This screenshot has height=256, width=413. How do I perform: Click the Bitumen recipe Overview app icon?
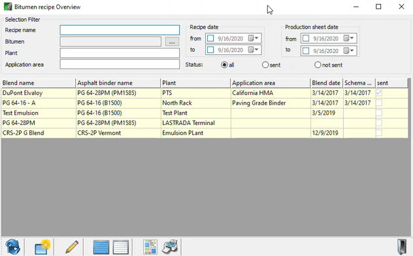[x=8, y=7]
